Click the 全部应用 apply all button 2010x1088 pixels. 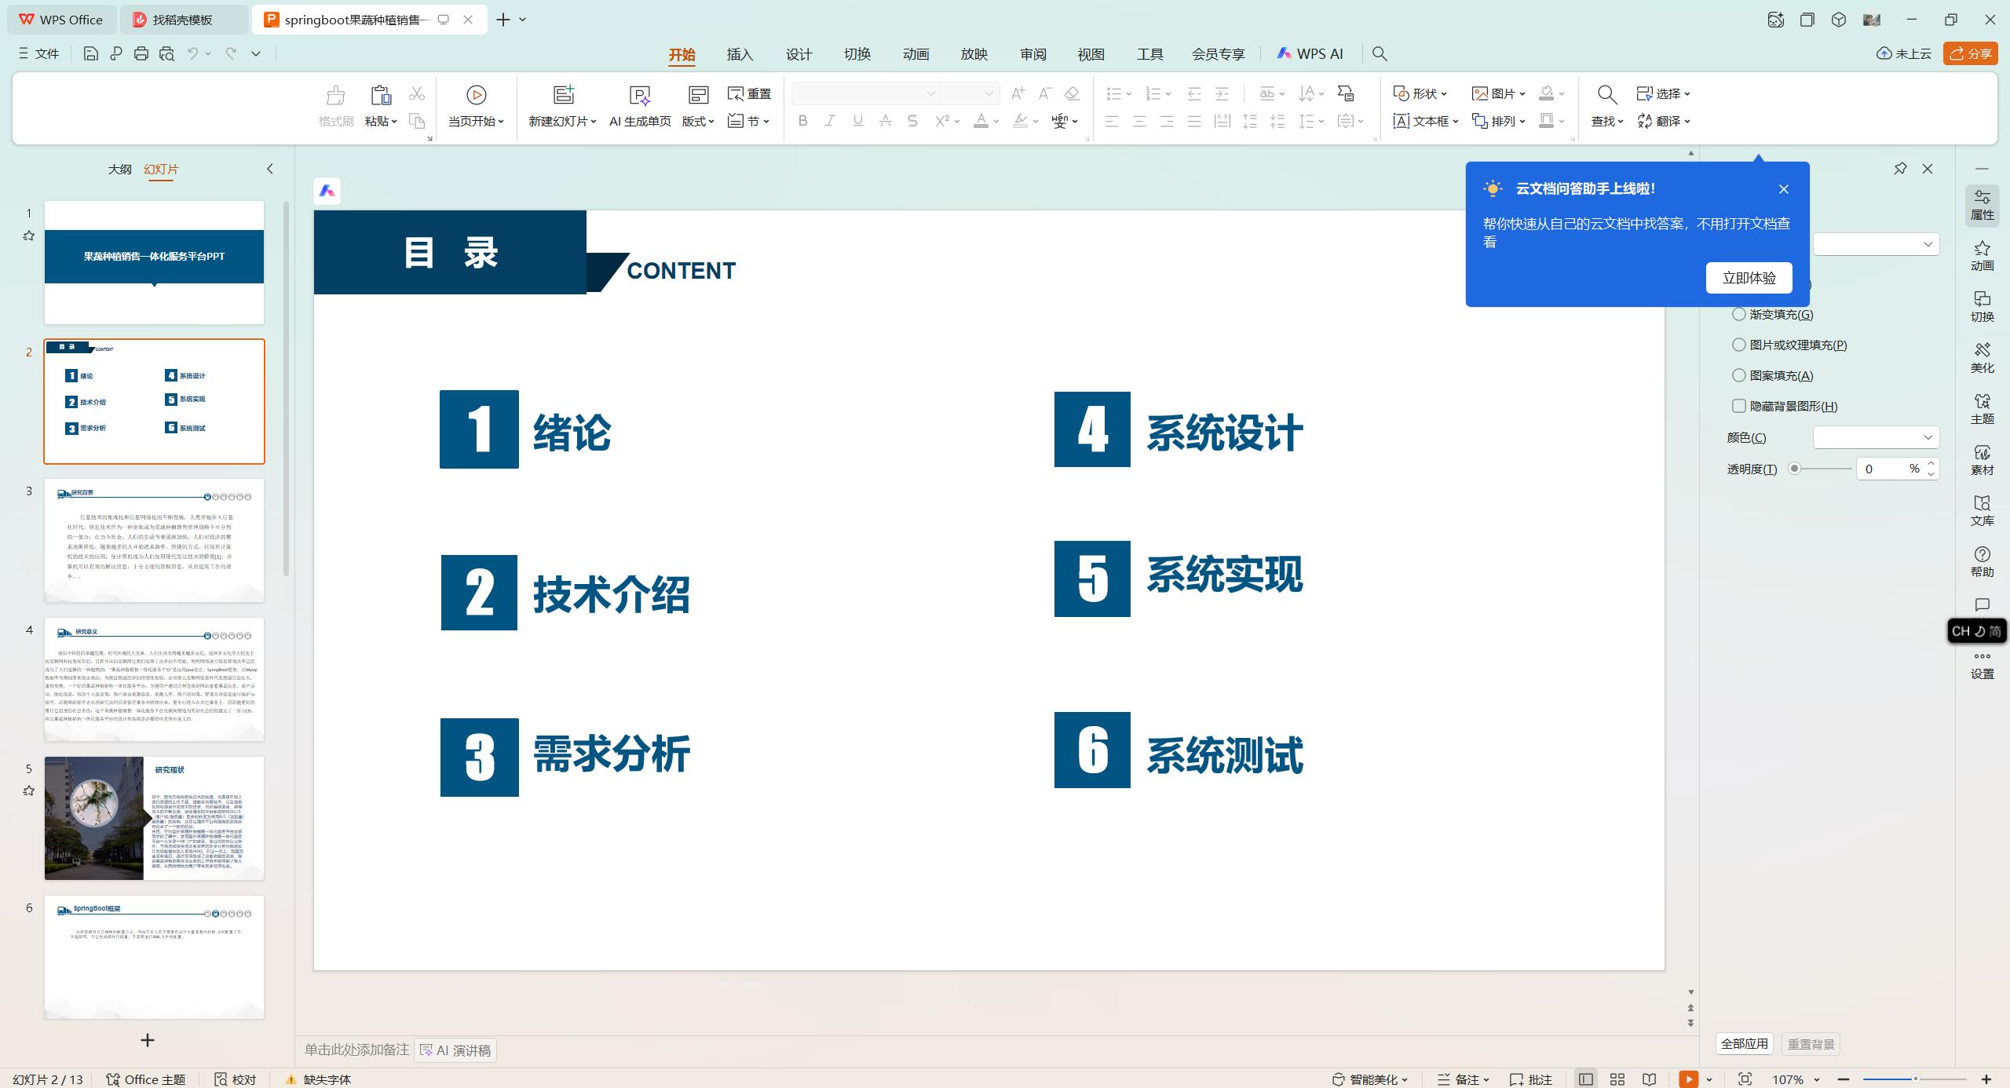[x=1744, y=1043]
